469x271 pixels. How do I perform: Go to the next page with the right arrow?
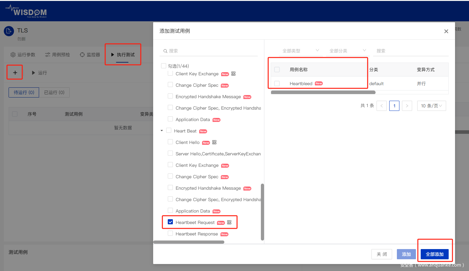point(407,106)
